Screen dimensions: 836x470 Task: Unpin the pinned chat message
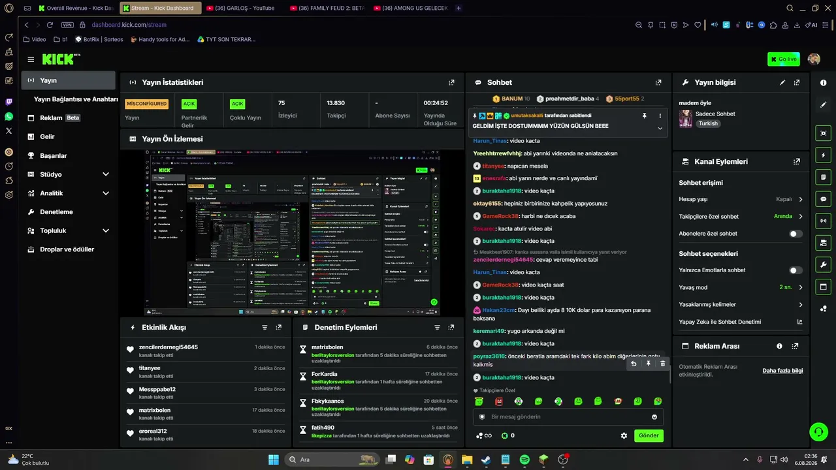point(644,116)
